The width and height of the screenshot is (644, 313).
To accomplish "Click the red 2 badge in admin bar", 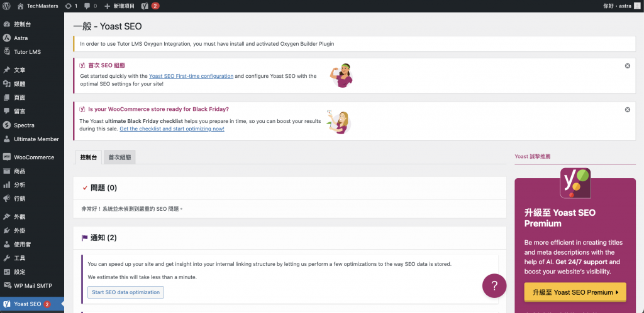I will [x=155, y=6].
